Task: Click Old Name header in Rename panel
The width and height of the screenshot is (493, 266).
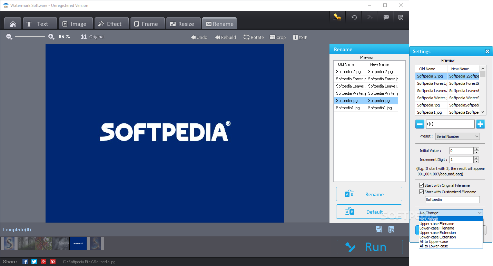Action: coord(349,64)
